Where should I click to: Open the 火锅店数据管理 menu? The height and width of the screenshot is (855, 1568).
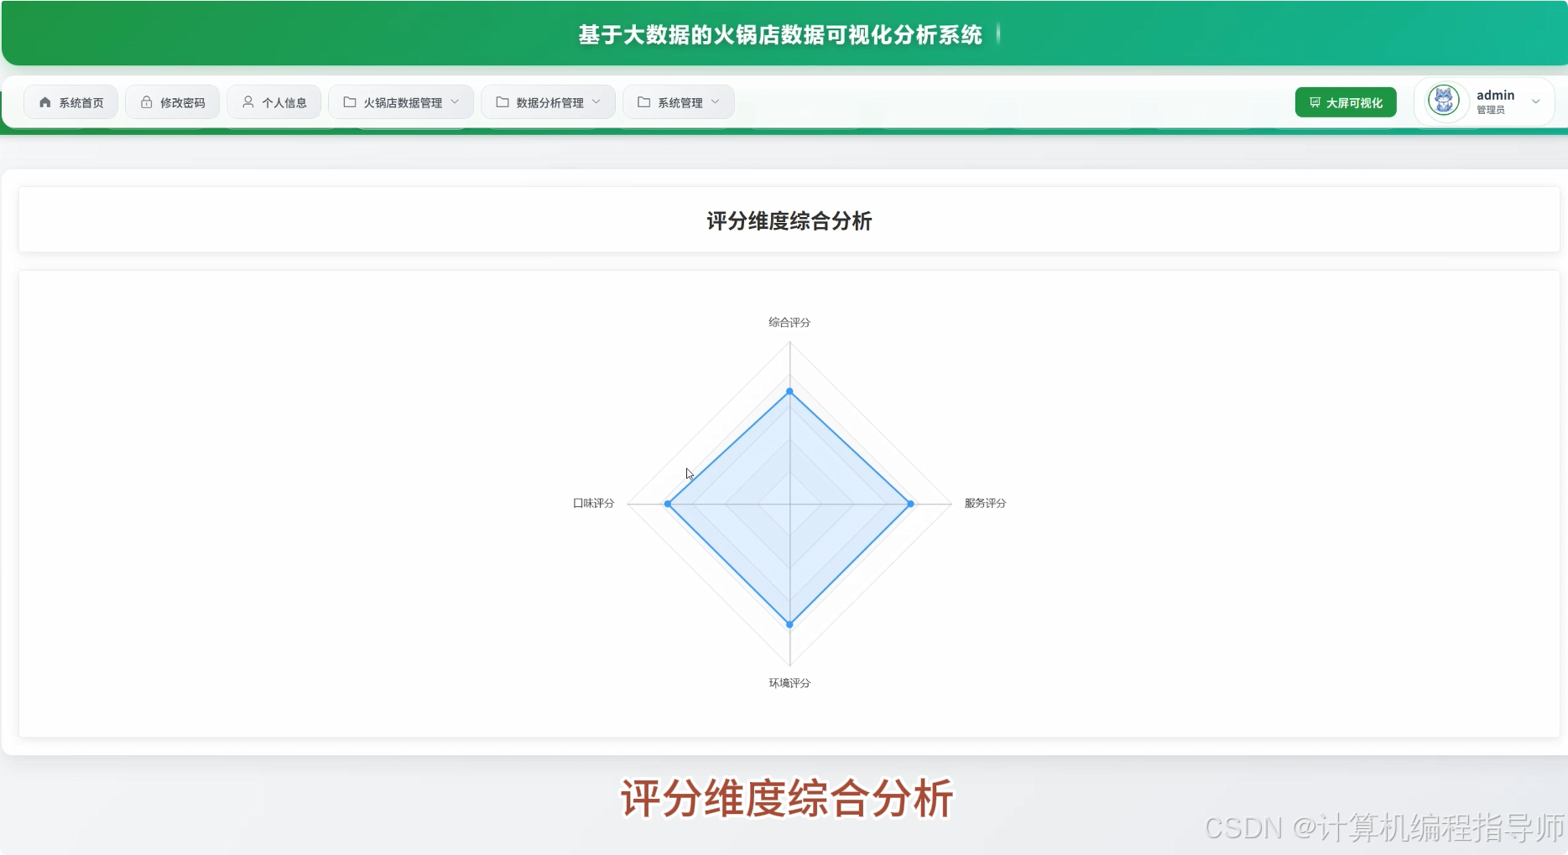[401, 102]
